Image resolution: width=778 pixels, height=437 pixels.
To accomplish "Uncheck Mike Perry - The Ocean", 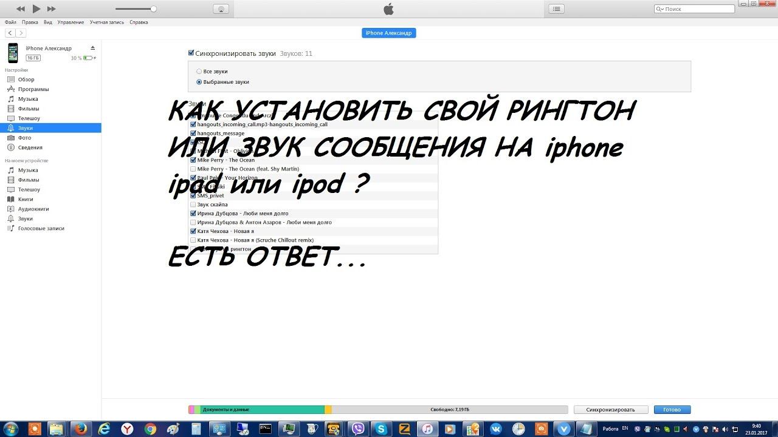I will [x=193, y=160].
